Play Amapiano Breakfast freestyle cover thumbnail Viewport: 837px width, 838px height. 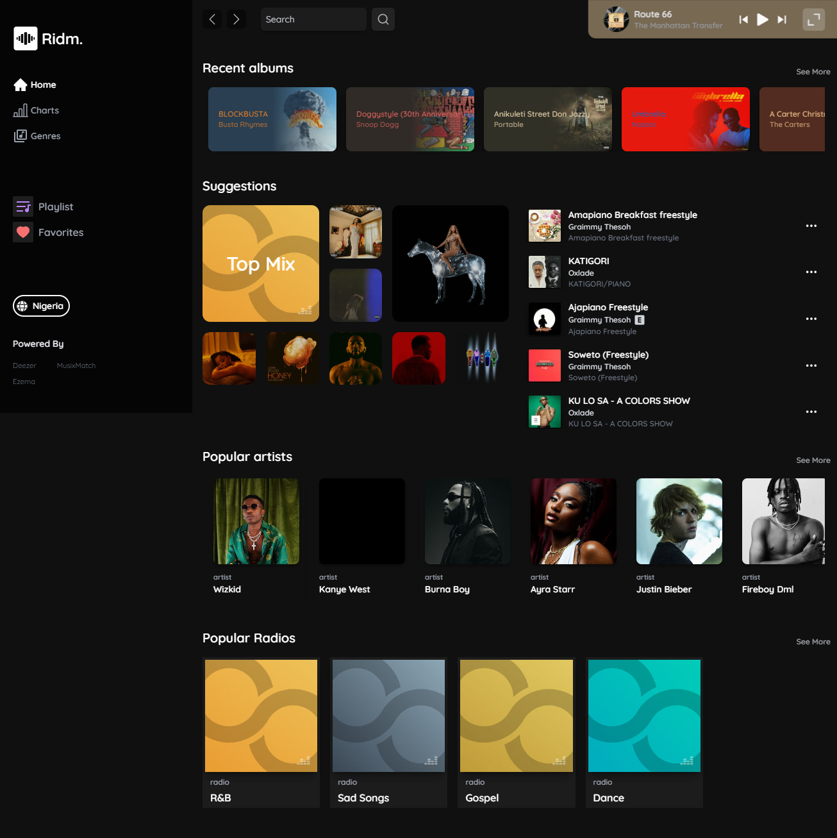[545, 226]
